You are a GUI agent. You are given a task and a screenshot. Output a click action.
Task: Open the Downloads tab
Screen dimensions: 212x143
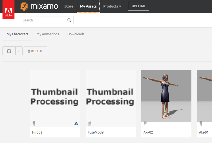[76, 34]
